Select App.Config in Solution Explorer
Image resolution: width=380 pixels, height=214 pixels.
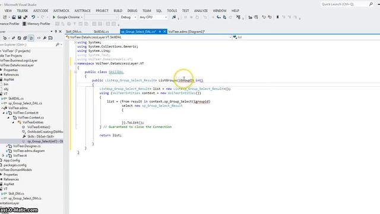tap(11, 160)
